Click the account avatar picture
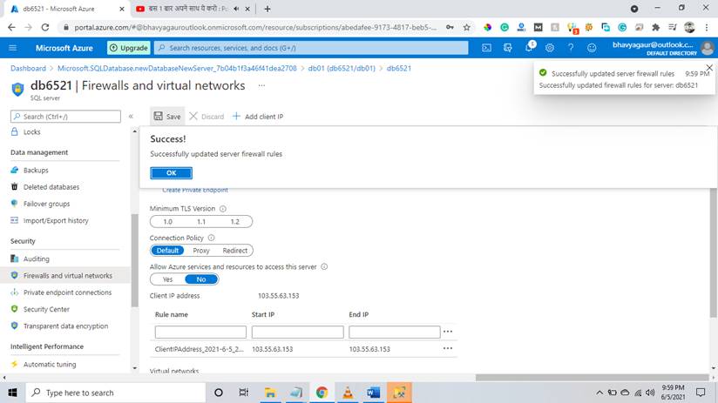 708,48
